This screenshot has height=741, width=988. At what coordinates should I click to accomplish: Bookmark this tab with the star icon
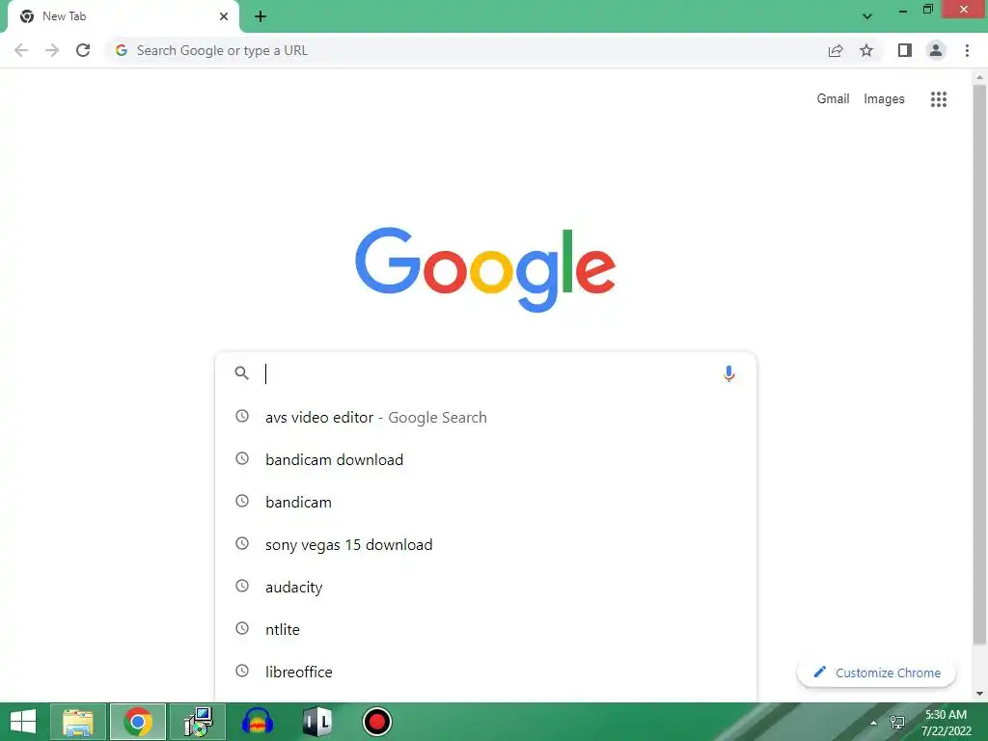click(866, 50)
